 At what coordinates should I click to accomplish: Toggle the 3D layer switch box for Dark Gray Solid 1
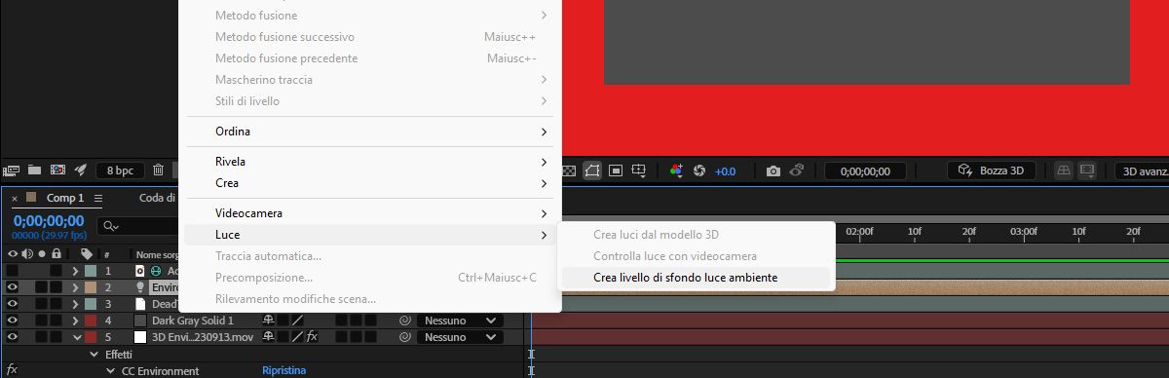(370, 321)
